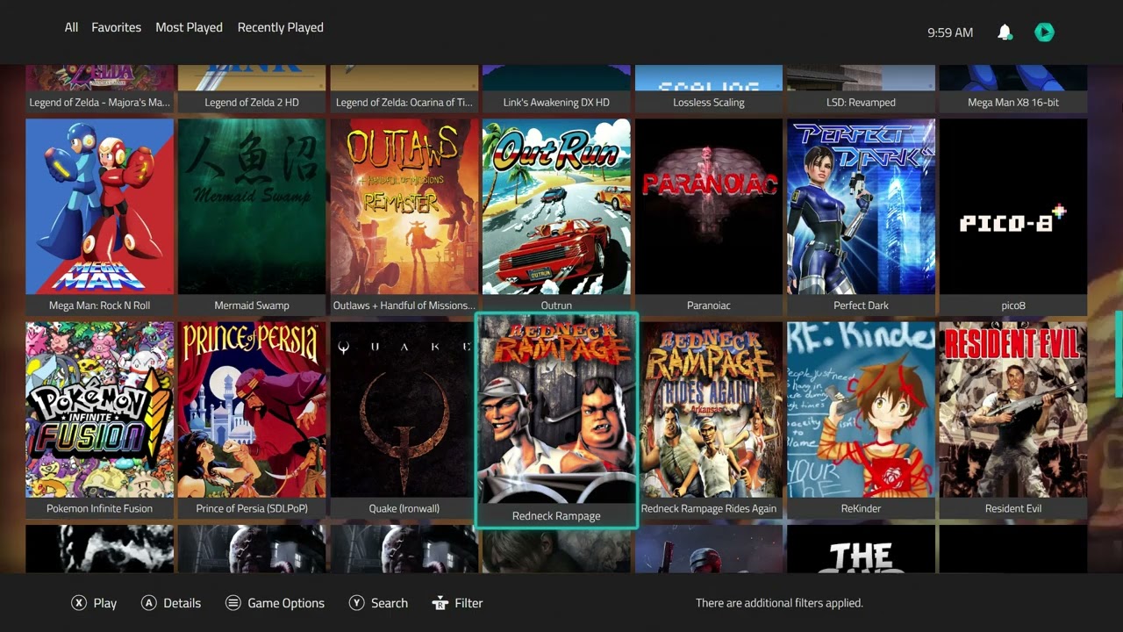
Task: Click the 'Outrun' title label
Action: pyautogui.click(x=556, y=305)
